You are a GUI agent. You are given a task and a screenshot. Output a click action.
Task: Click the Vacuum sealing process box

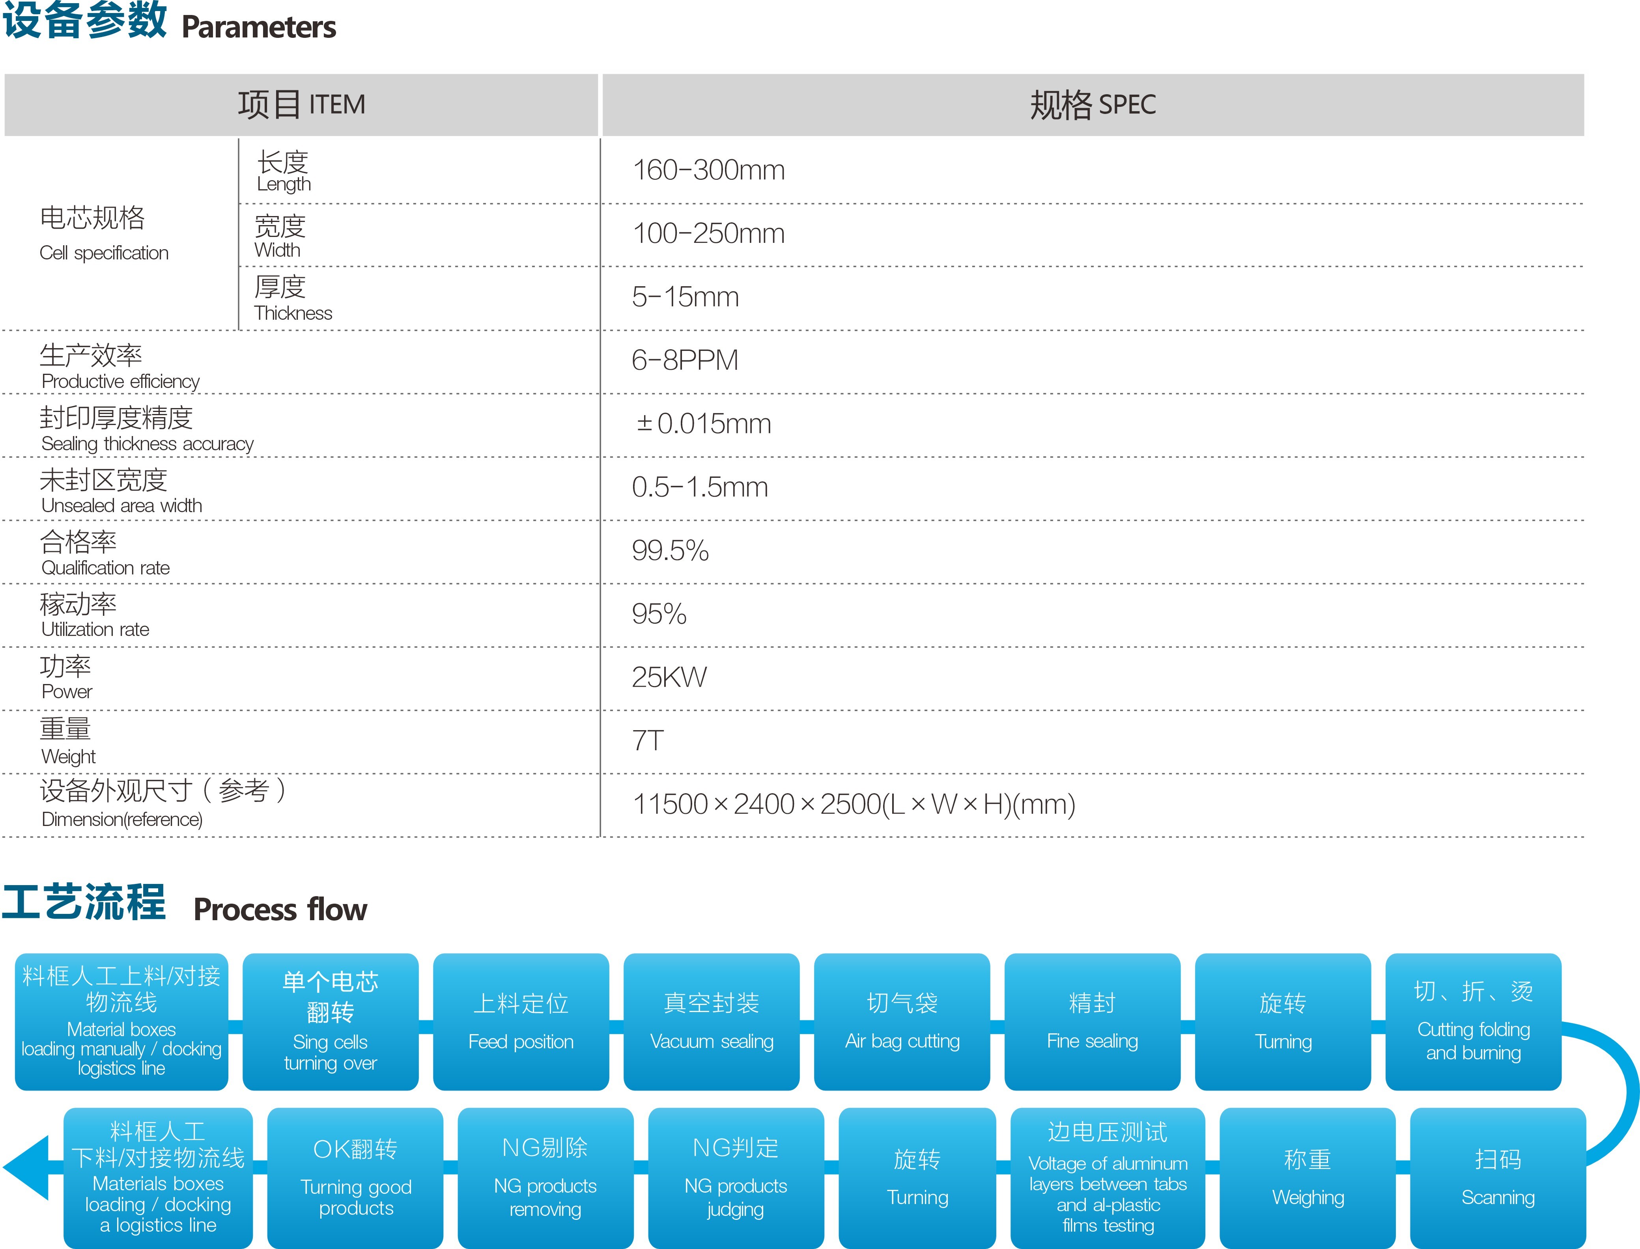(711, 1022)
